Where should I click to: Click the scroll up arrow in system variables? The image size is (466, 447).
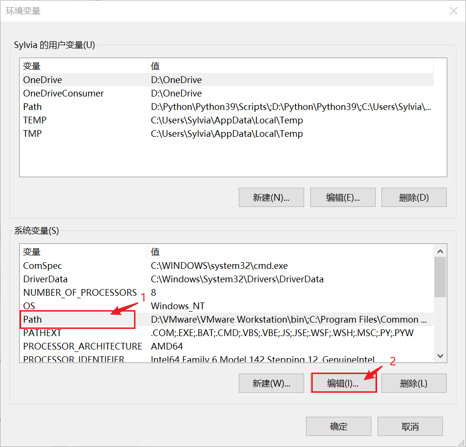point(440,251)
